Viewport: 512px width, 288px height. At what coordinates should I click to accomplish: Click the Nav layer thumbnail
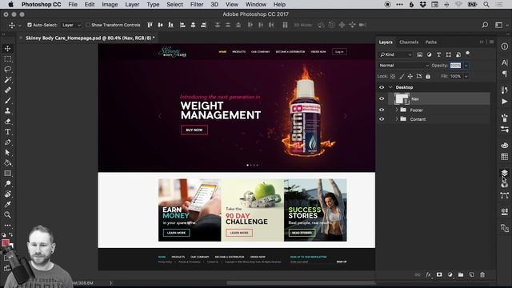[402, 98]
